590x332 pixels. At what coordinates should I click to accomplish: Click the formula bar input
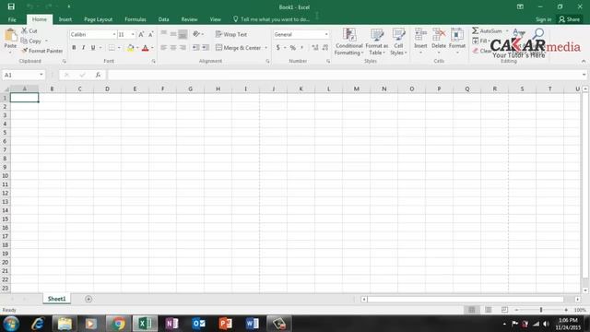(x=344, y=75)
